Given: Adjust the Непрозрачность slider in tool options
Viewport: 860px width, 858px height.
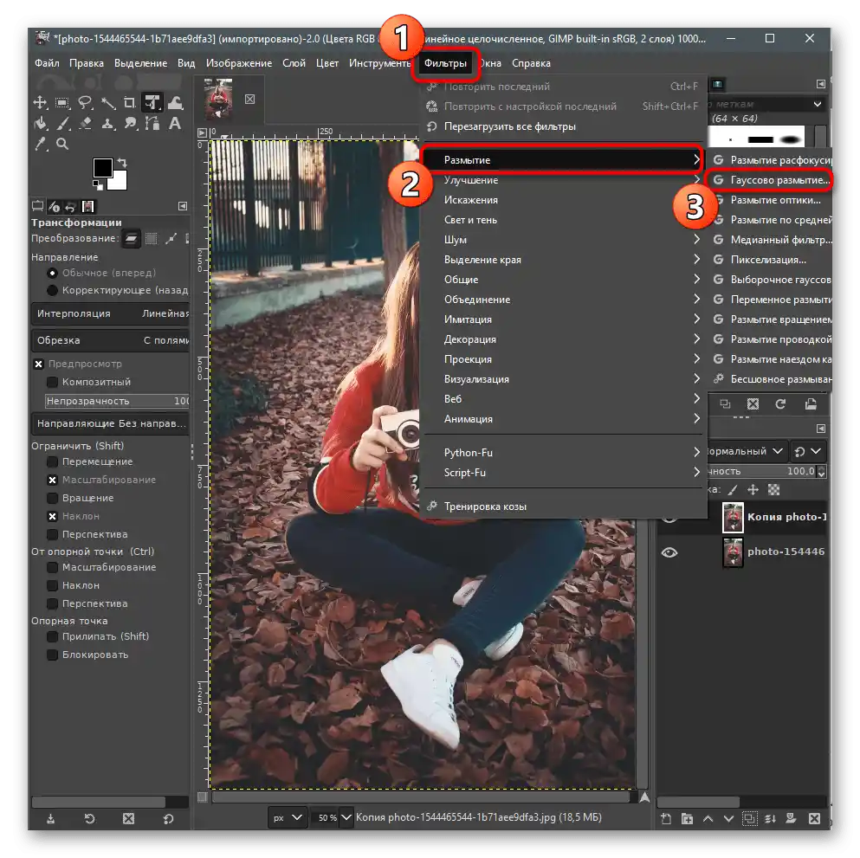Looking at the screenshot, I should [x=117, y=402].
